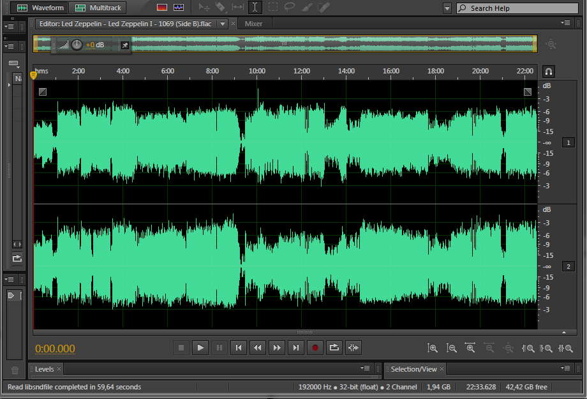Viewport: 587px width, 399px height.
Task: Close the Levels panel
Action: [x=59, y=368]
